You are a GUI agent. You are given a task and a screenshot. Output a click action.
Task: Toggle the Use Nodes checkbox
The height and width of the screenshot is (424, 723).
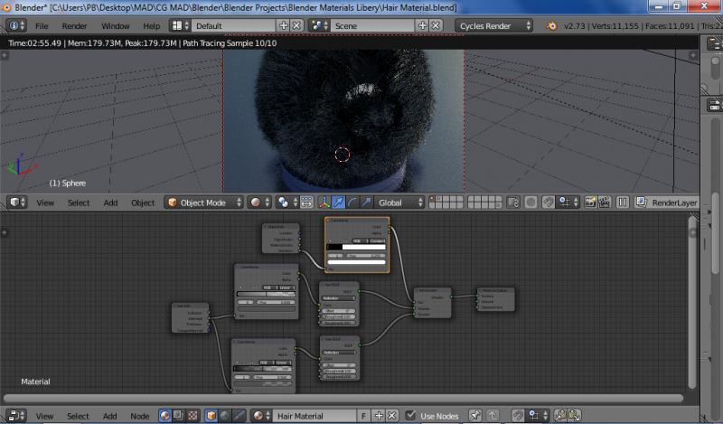[411, 416]
